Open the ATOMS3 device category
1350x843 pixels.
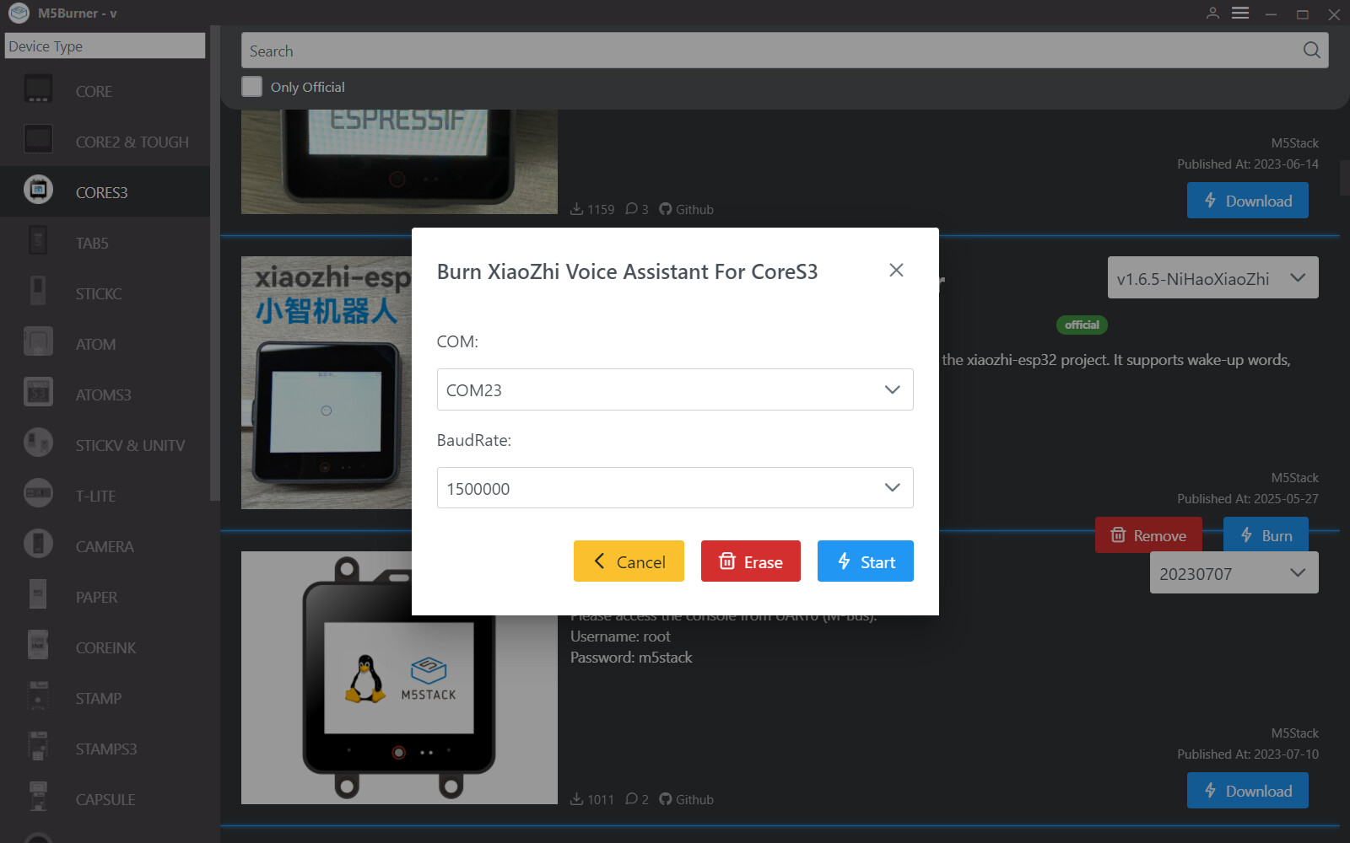tap(103, 395)
